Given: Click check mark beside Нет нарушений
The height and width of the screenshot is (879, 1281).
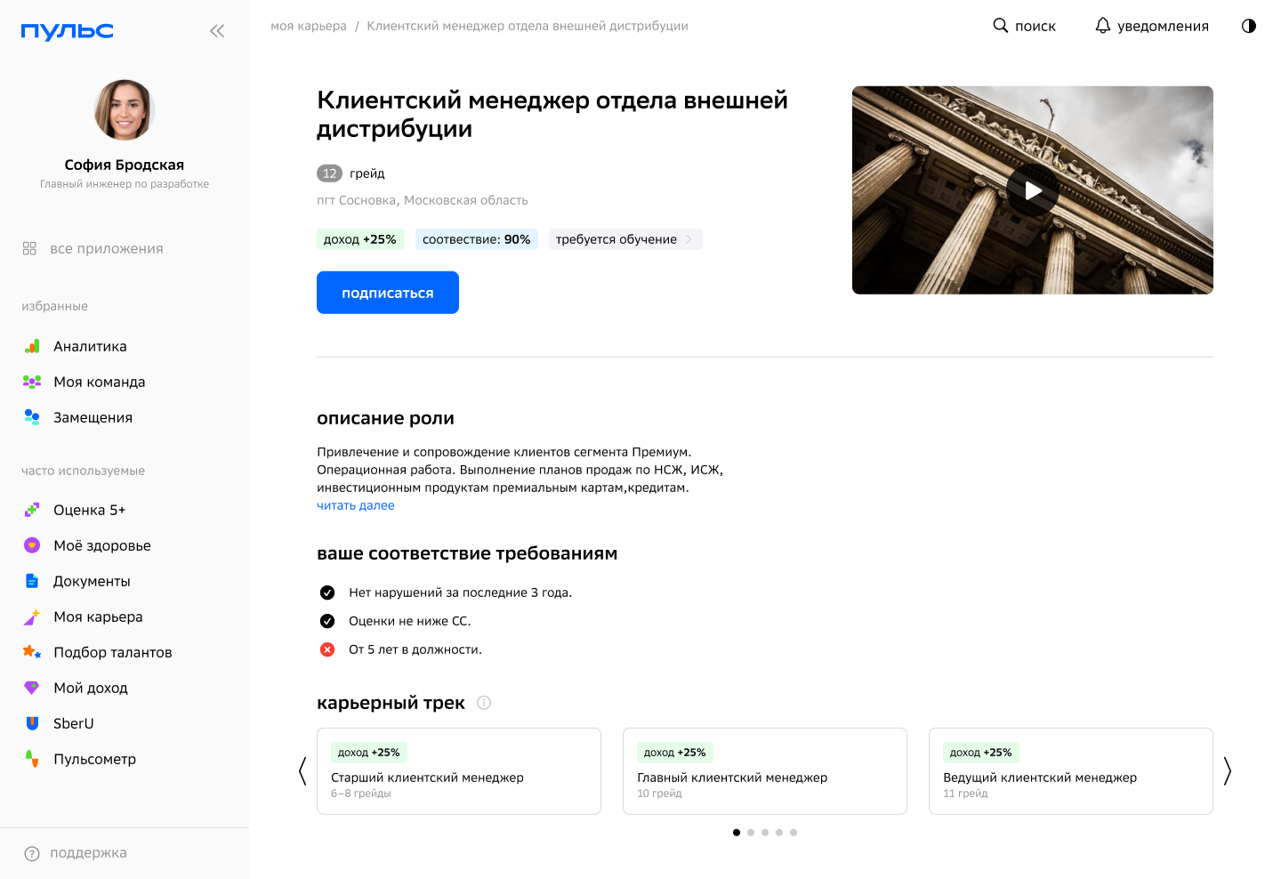Looking at the screenshot, I should pyautogui.click(x=327, y=593).
